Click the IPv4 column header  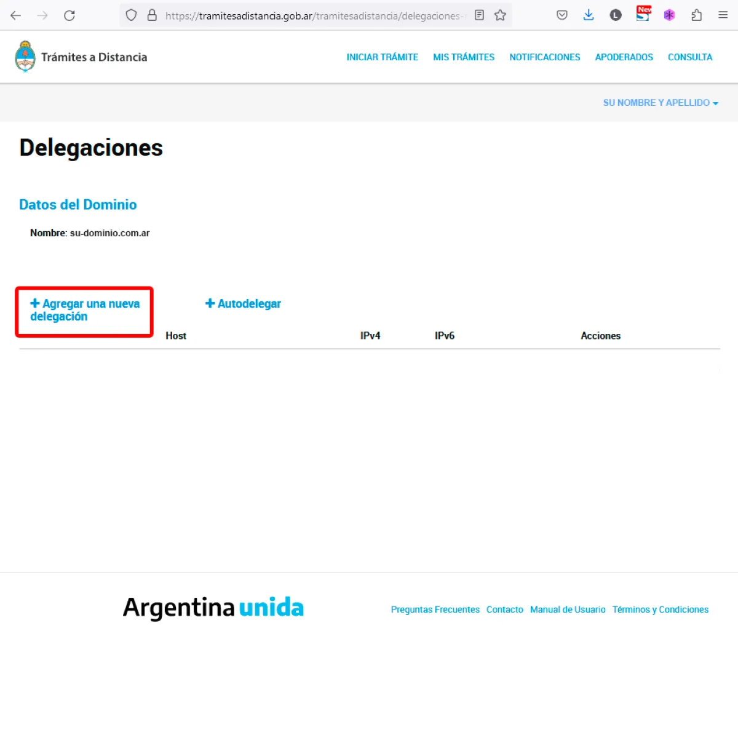(370, 336)
